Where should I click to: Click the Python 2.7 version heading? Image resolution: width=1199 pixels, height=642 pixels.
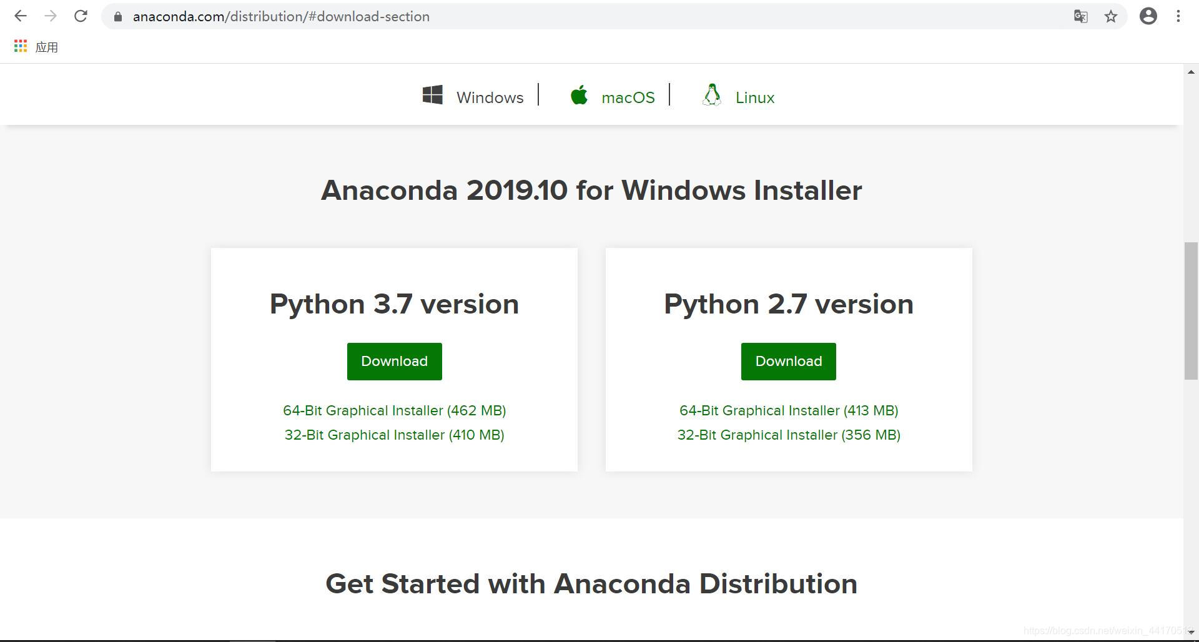(789, 304)
